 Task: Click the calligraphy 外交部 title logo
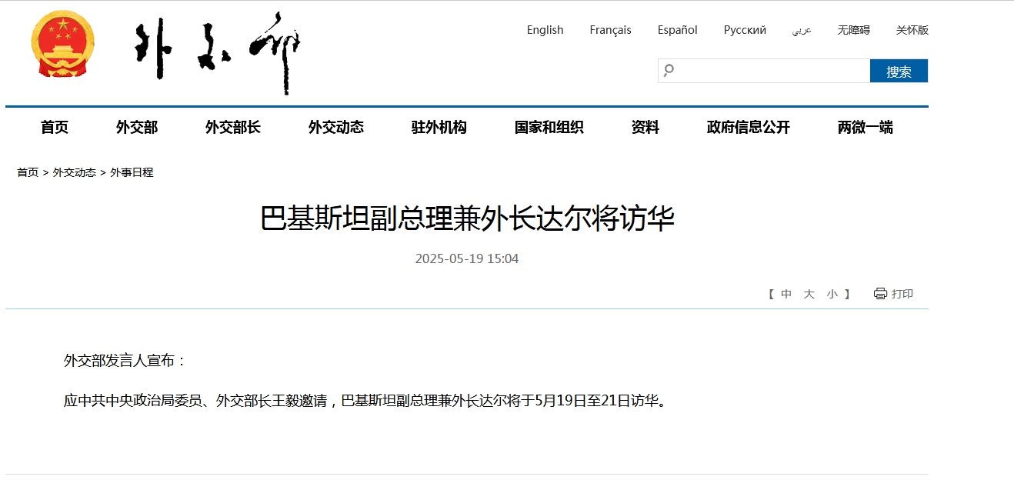(x=218, y=53)
